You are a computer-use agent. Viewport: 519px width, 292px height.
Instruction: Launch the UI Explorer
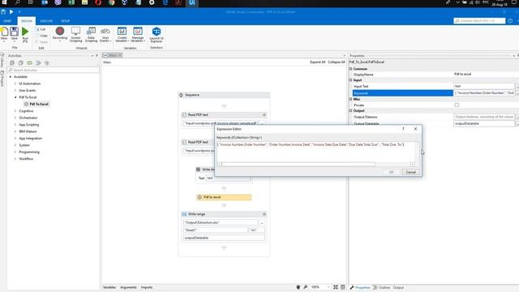coord(157,32)
